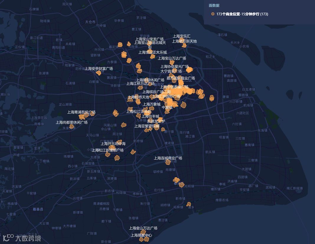Click the orange legend circle swatch
The width and height of the screenshot is (315, 244).
213,14
